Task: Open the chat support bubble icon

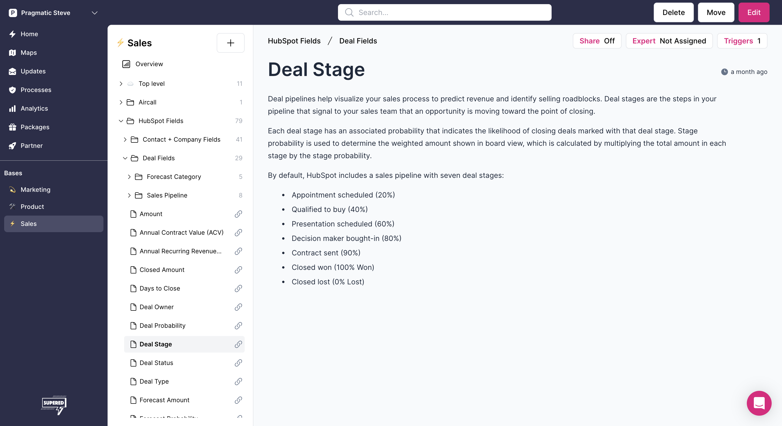Action: [759, 403]
